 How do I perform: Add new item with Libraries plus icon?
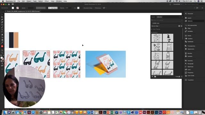(x=152, y=77)
